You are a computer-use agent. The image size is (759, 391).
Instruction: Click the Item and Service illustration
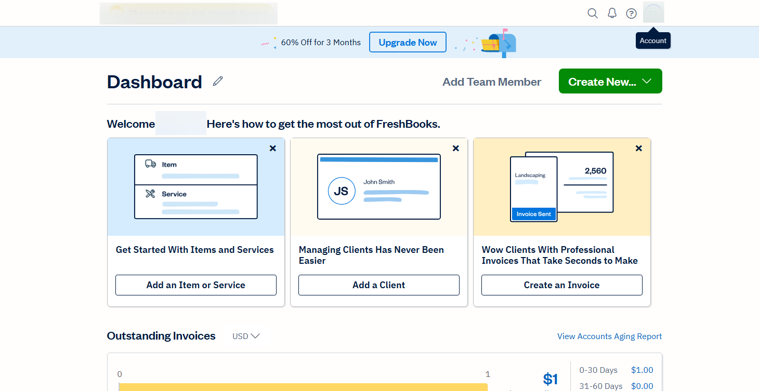coord(196,186)
